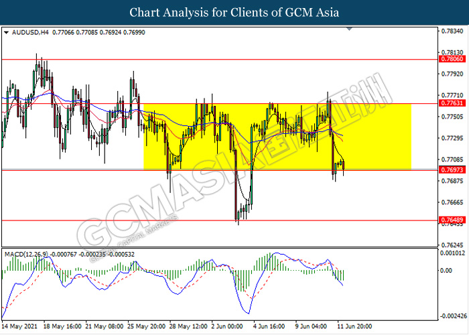Click the chart shift triangle marker at top
Image resolution: width=469 pixels, height=335 pixels.
(349, 29)
